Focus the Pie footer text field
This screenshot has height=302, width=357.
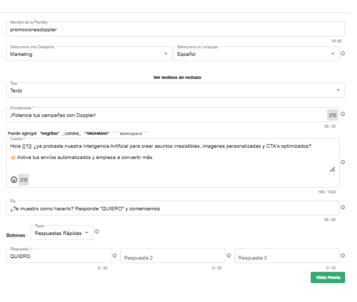coord(172,208)
